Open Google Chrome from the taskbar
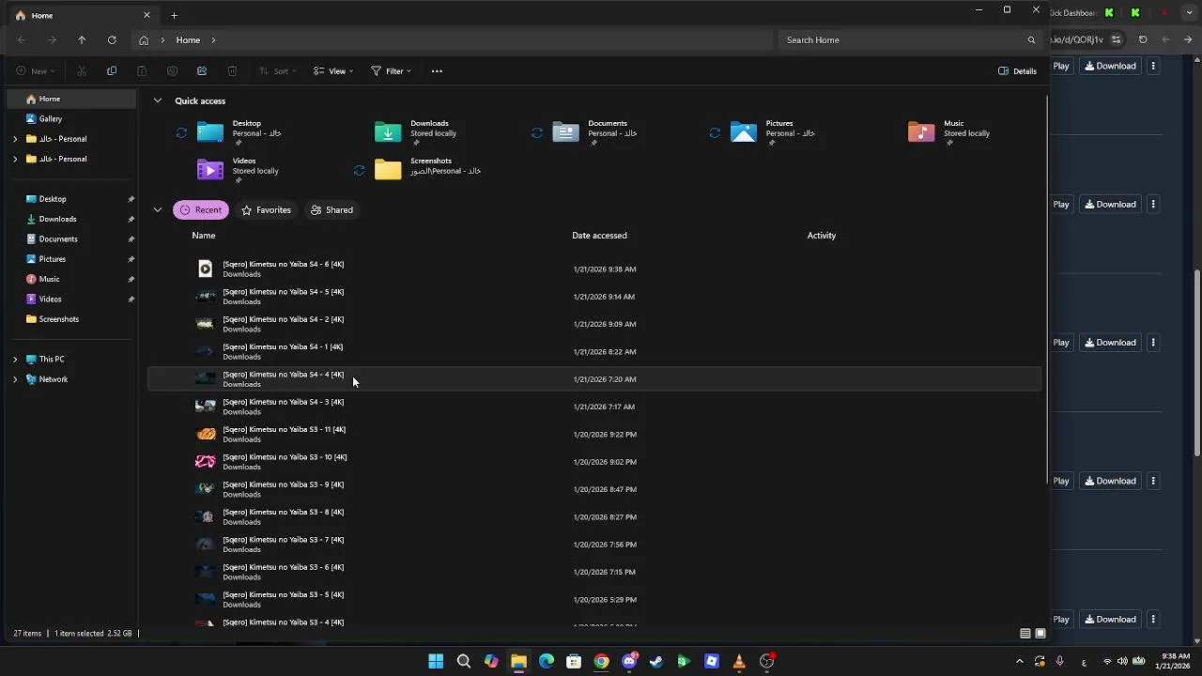The height and width of the screenshot is (676, 1202). point(602,661)
